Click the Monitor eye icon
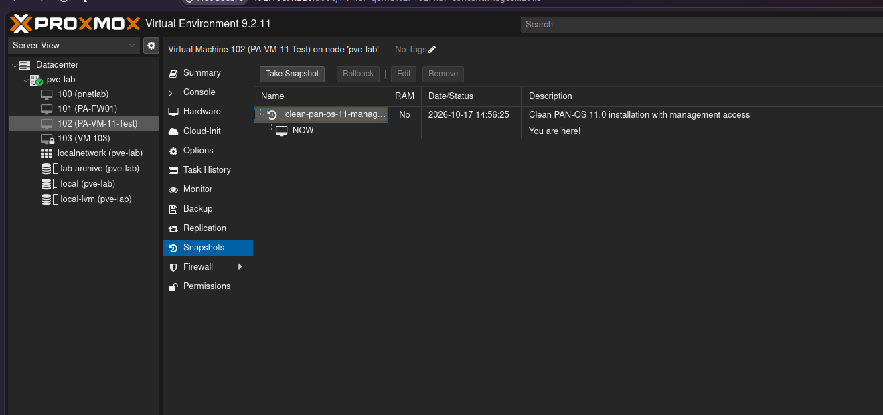Image resolution: width=883 pixels, height=415 pixels. 173,189
